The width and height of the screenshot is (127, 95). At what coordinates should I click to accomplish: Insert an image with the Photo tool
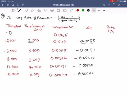pos(58,11)
